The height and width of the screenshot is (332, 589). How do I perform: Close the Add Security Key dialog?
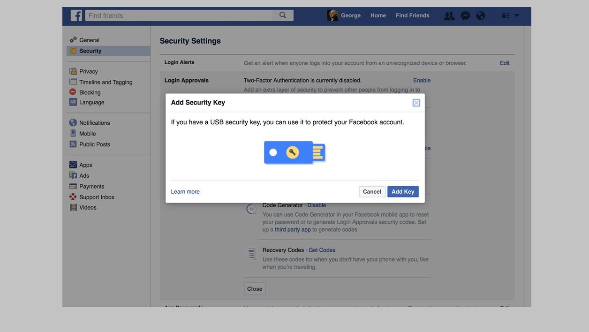(416, 103)
